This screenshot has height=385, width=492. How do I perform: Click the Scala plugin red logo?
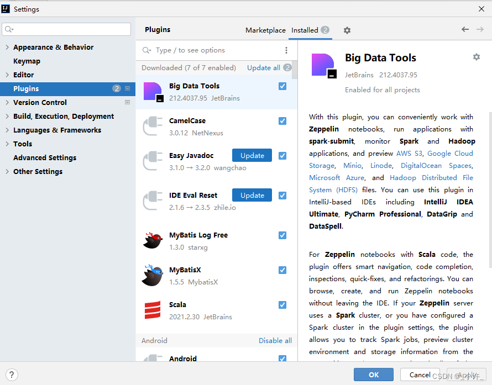(153, 310)
